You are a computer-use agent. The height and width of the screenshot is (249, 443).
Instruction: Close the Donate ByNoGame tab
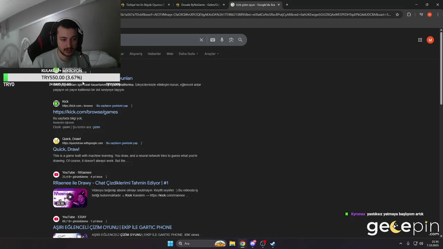[x=224, y=5]
